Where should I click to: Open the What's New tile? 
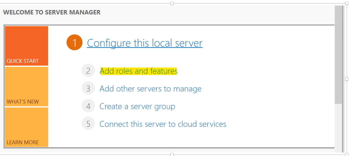coord(26,86)
